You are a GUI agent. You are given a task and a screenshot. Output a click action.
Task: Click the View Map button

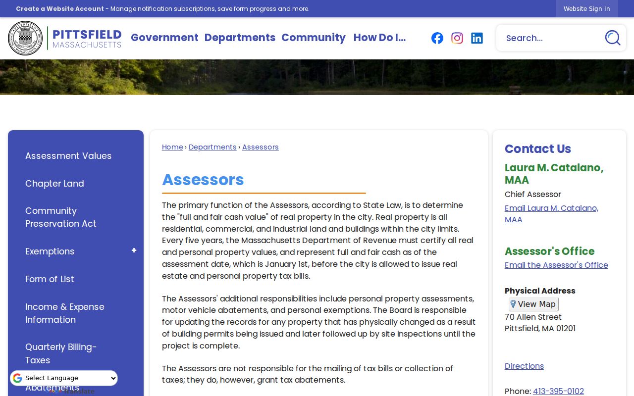pyautogui.click(x=533, y=304)
